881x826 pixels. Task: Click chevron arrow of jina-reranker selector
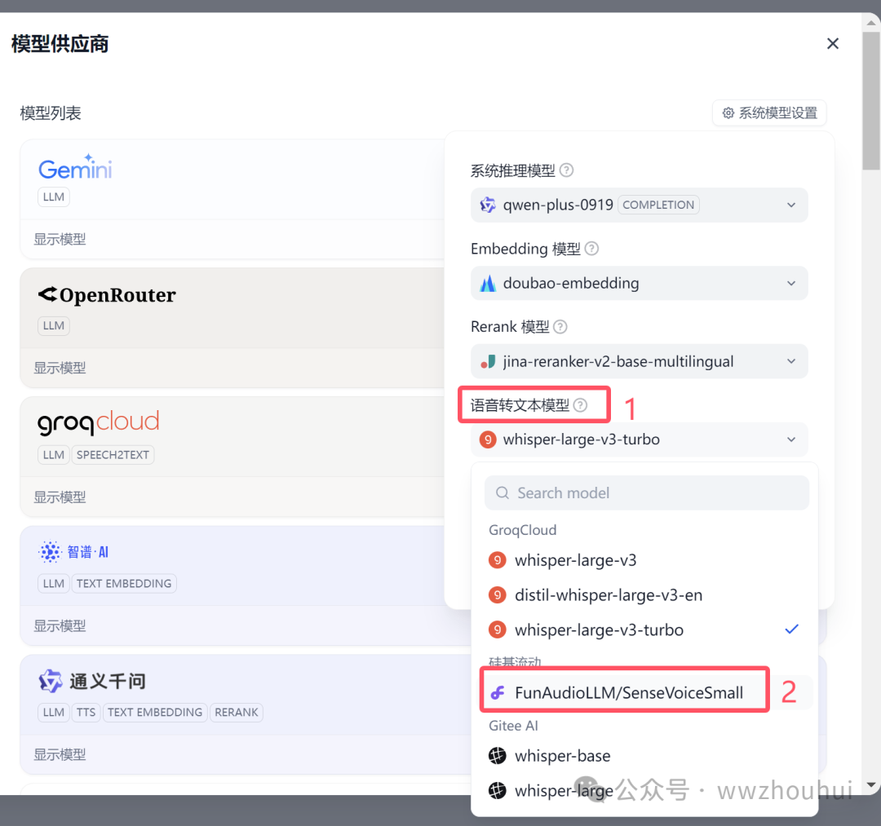click(791, 361)
